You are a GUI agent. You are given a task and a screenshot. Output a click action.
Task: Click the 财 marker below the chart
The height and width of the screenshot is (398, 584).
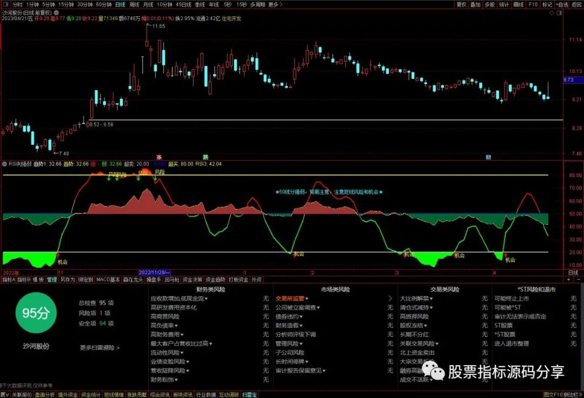coord(488,157)
